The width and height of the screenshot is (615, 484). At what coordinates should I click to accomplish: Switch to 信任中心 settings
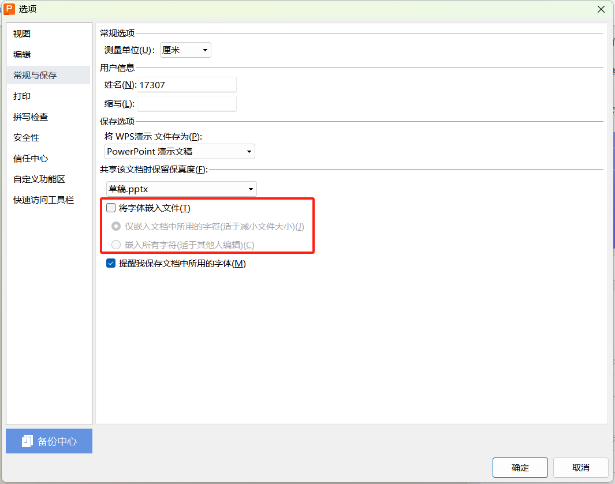click(31, 159)
